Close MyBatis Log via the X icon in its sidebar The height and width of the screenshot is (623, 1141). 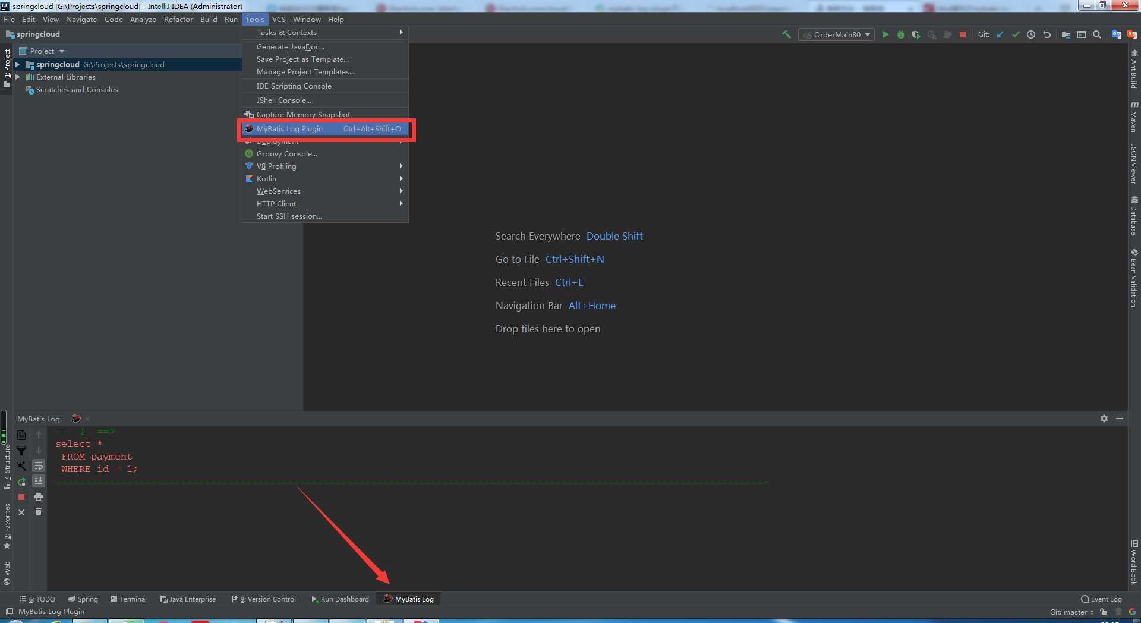point(21,512)
